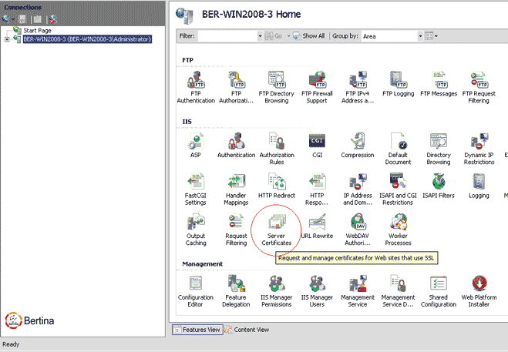The image size is (508, 352).
Task: Switch to Content View tab
Action: (247, 330)
